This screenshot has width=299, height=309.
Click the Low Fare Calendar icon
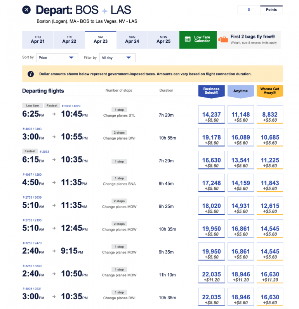[187, 39]
